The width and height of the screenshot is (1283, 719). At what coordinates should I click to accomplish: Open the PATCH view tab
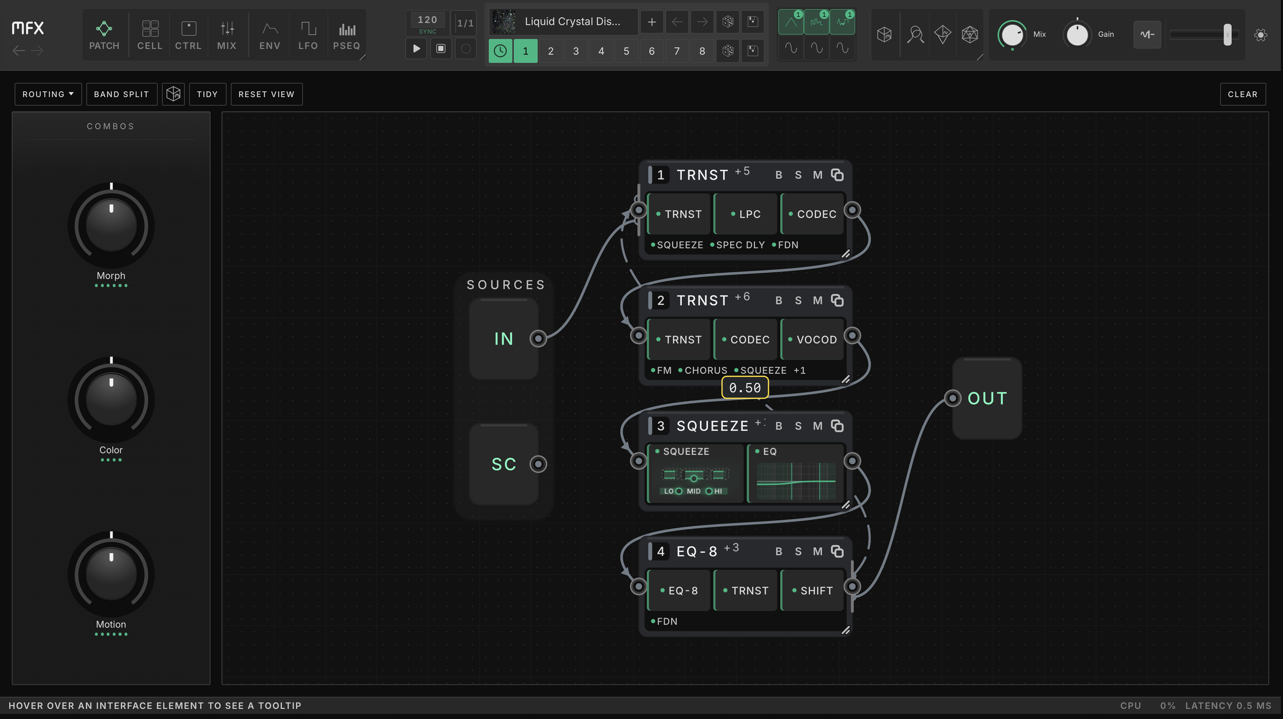tap(104, 35)
